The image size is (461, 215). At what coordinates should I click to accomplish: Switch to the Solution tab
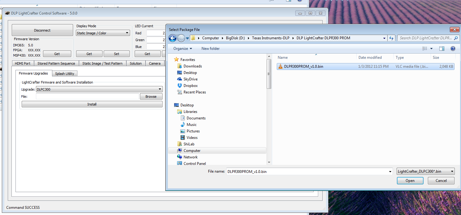click(x=136, y=63)
